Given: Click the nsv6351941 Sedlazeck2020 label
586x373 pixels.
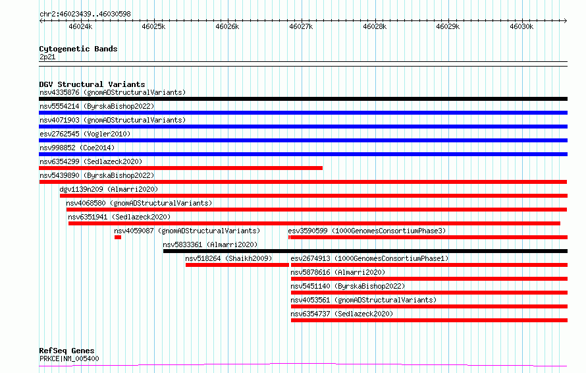Looking at the screenshot, I should click(x=119, y=217).
